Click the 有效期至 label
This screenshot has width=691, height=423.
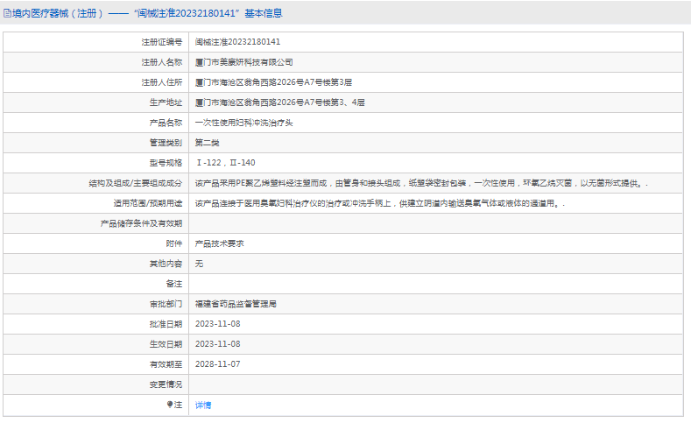click(x=166, y=364)
